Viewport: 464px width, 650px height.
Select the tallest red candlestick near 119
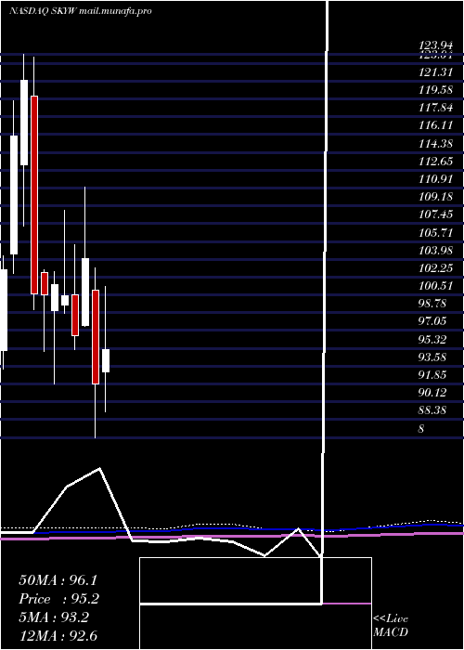(34, 195)
